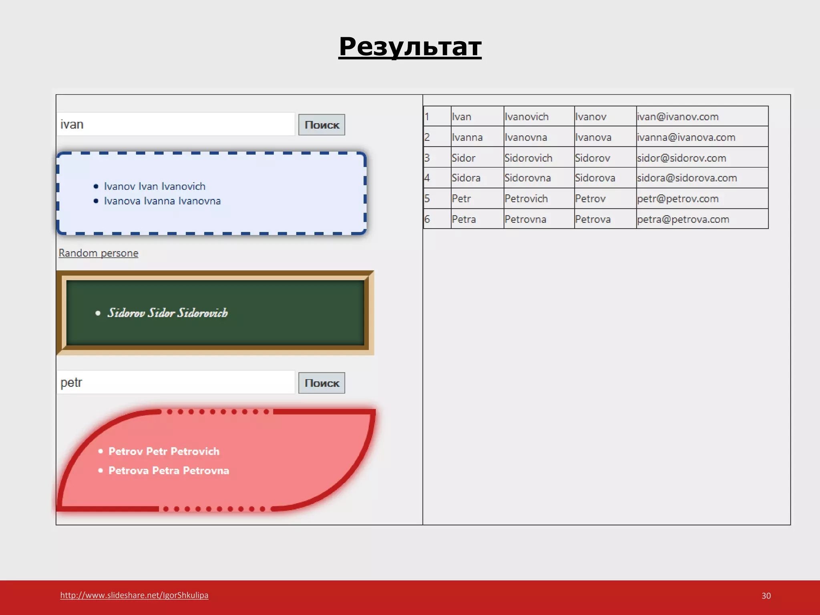Select list item 'Petrov Petr Petrovich'
Screen dimensions: 820x615
click(164, 451)
